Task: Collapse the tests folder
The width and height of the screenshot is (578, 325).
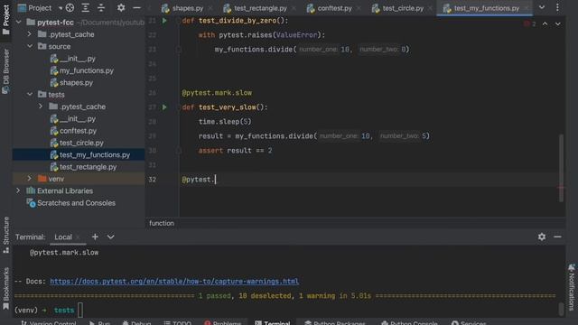Action: 30,95
